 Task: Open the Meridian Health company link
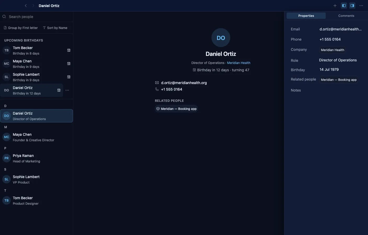click(x=239, y=63)
